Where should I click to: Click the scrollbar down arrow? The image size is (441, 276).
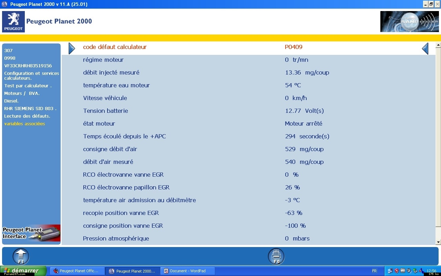438,242
